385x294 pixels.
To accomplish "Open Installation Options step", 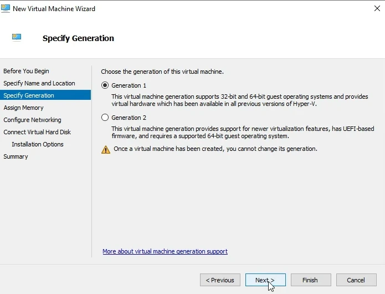I will click(x=38, y=144).
